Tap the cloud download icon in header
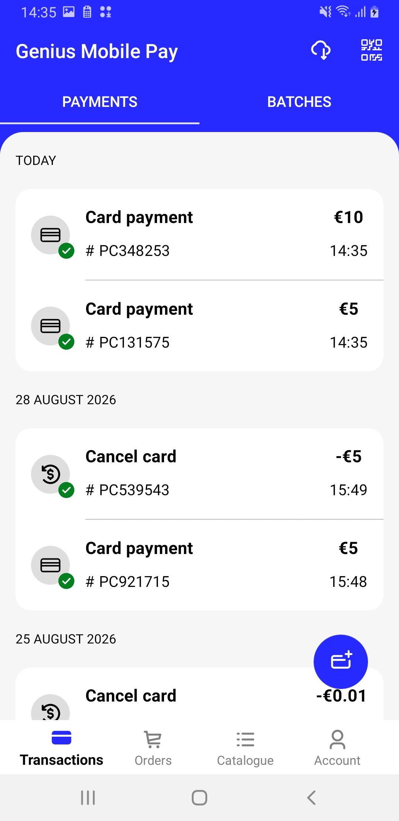The image size is (399, 821). point(321,50)
